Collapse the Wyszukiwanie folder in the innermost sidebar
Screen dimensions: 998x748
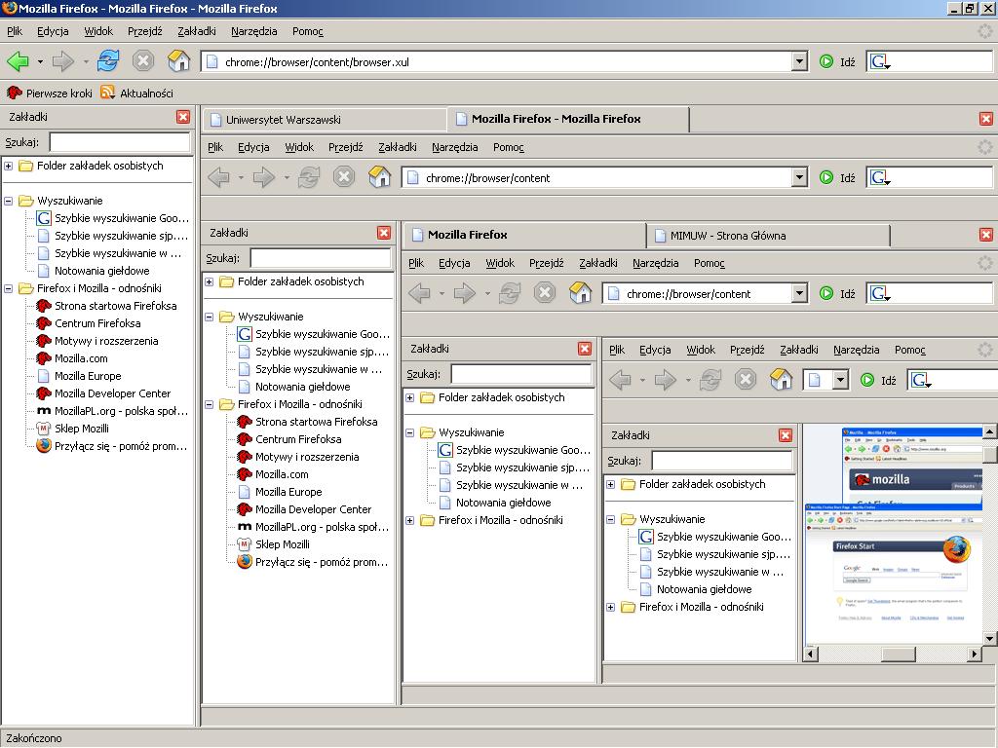tap(611, 520)
